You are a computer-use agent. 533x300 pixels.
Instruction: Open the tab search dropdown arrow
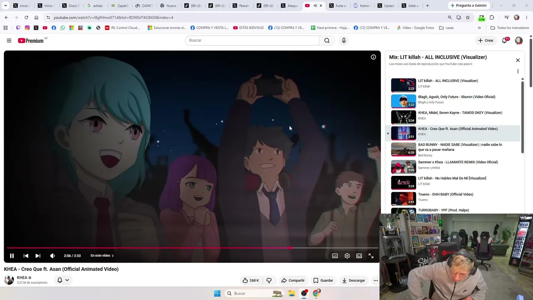click(x=5, y=6)
